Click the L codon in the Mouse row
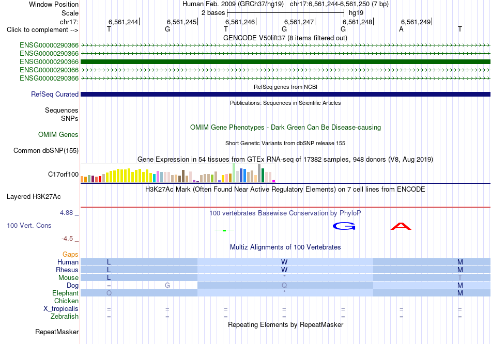Screen dimensions: 491x344 [x=109, y=278]
